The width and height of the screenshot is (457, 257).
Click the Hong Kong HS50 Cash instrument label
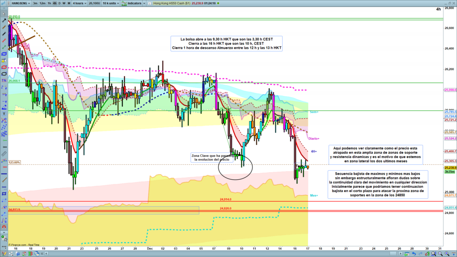[x=170, y=3]
